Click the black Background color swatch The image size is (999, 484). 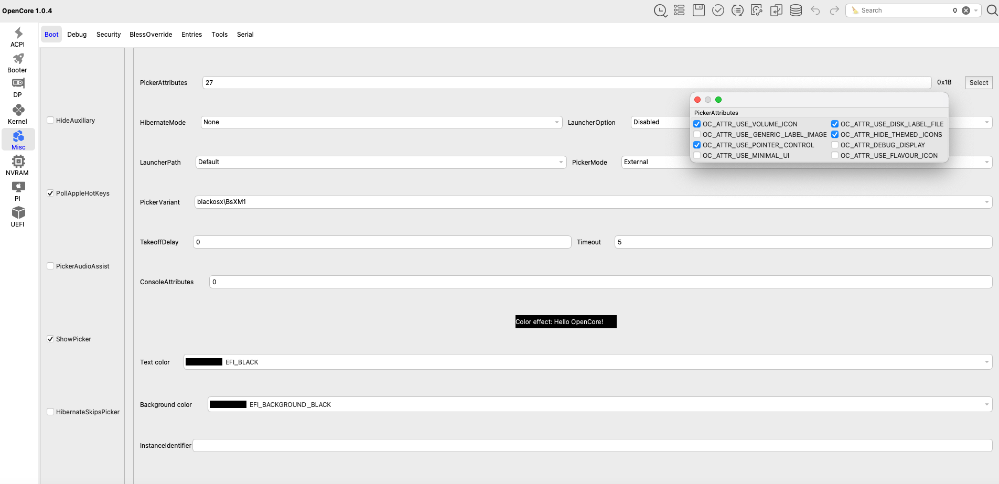[x=228, y=404]
